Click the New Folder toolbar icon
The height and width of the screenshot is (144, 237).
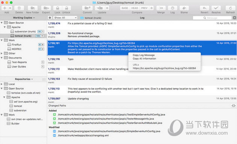click(33, 8)
